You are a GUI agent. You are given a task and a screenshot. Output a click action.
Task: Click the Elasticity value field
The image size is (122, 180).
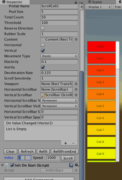(x=59, y=62)
